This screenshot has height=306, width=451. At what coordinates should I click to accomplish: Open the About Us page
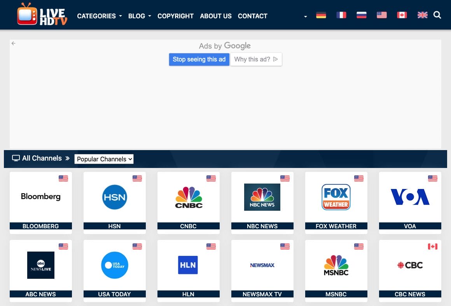216,16
